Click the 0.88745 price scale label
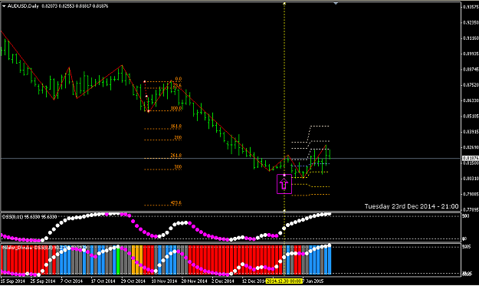 tap(471, 69)
